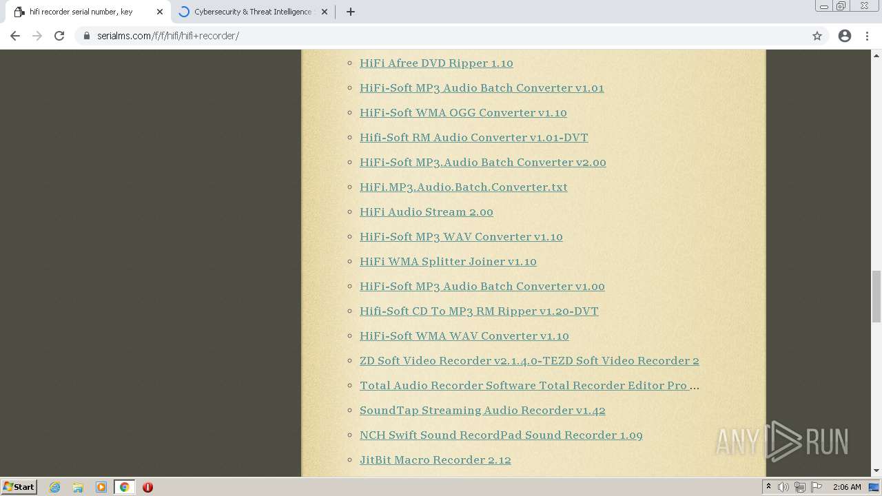
Task: Close the hifi recorder serial number tab
Action: tap(160, 12)
